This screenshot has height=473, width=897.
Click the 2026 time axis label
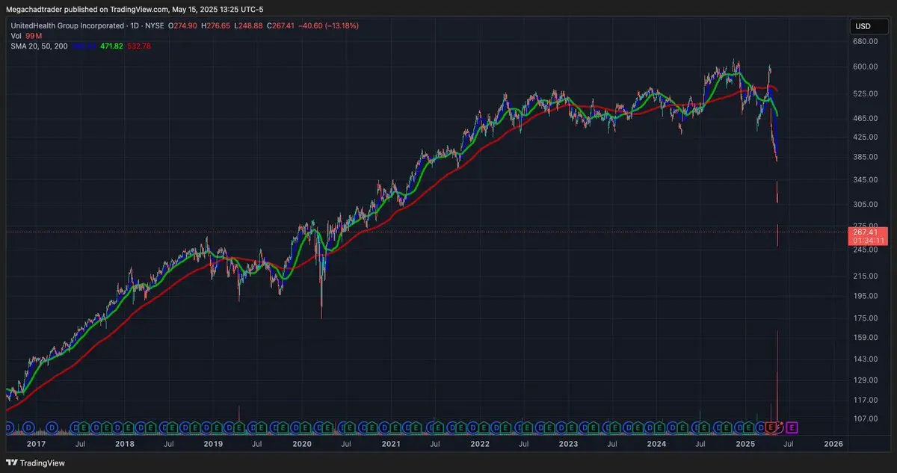[833, 444]
